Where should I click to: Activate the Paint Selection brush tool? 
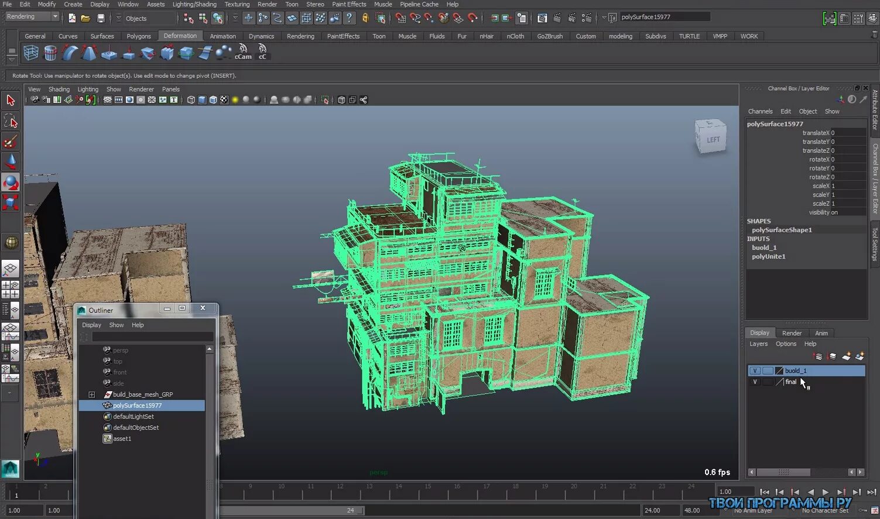coord(11,142)
